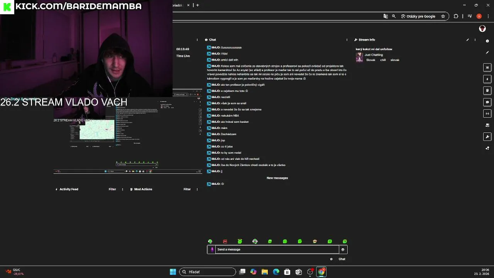Screen dimensions: 494x278
Task: Open Activity Feed panel options menu
Action: (123, 189)
